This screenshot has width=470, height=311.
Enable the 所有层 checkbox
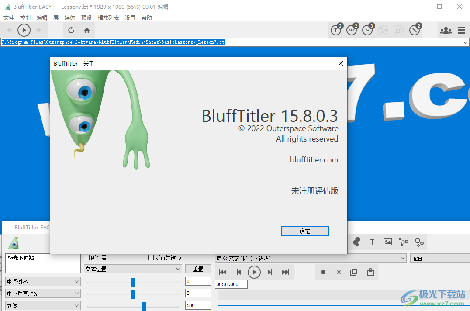point(87,258)
